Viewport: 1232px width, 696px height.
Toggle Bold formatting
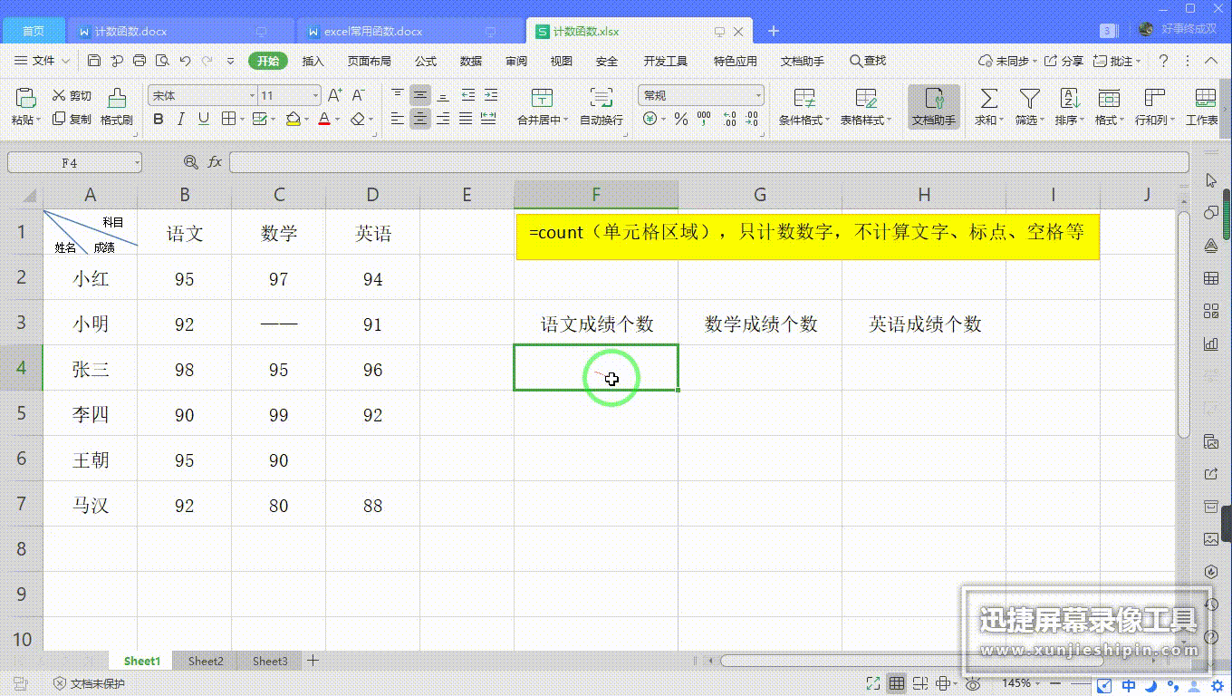tap(159, 119)
